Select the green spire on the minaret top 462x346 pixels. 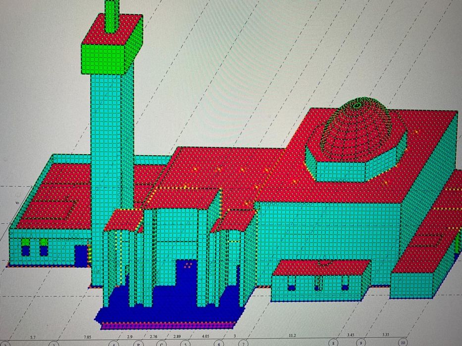[x=112, y=16]
